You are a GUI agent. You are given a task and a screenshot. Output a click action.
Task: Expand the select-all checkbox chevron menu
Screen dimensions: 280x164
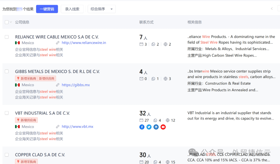point(11,22)
